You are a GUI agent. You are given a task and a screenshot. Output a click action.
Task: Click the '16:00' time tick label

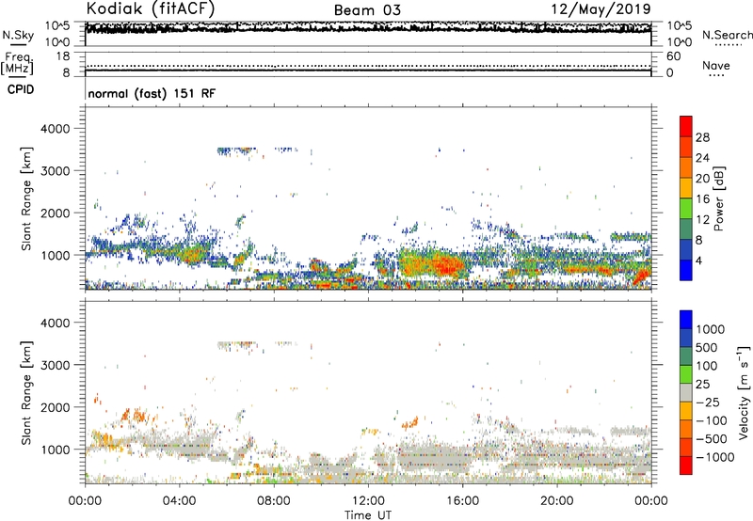point(462,501)
